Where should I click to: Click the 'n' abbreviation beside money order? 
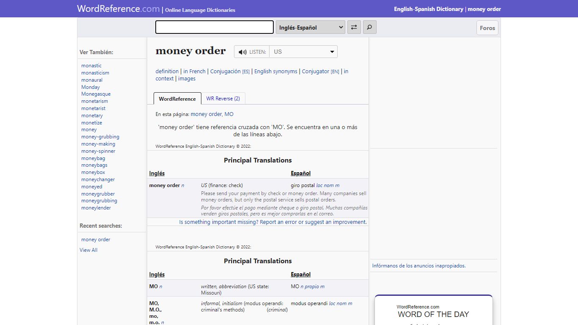coord(183,185)
